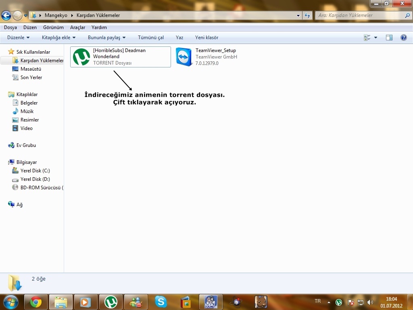Open the view options dropdown arrow

[x=375, y=38]
